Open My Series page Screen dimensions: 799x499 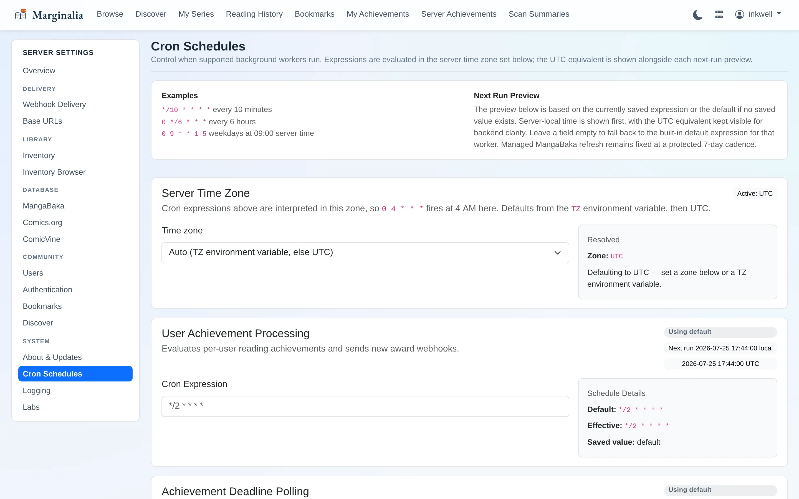click(x=196, y=14)
